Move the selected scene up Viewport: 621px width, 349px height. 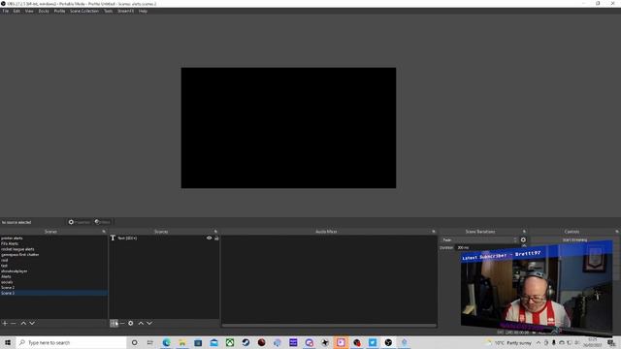point(23,323)
